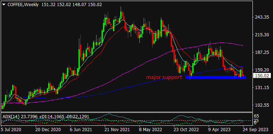The height and width of the screenshot is (134, 273).
Task: Click the triangle arrow before COFFEE,Weekly
Action: click(4, 5)
